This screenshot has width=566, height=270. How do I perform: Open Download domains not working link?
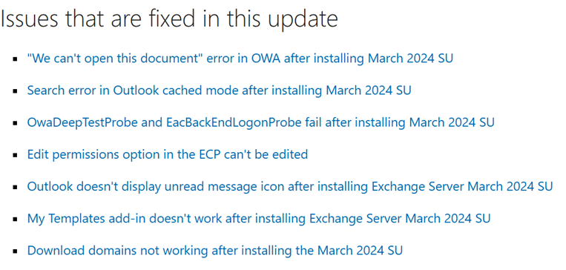pos(215,251)
